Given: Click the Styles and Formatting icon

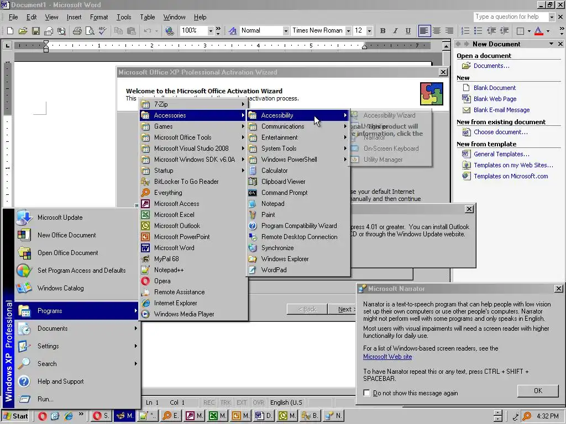Looking at the screenshot, I should 233,31.
